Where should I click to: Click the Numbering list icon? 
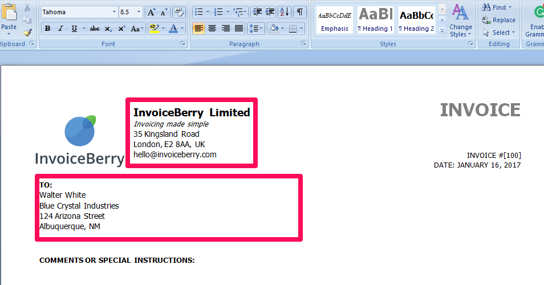tap(218, 12)
